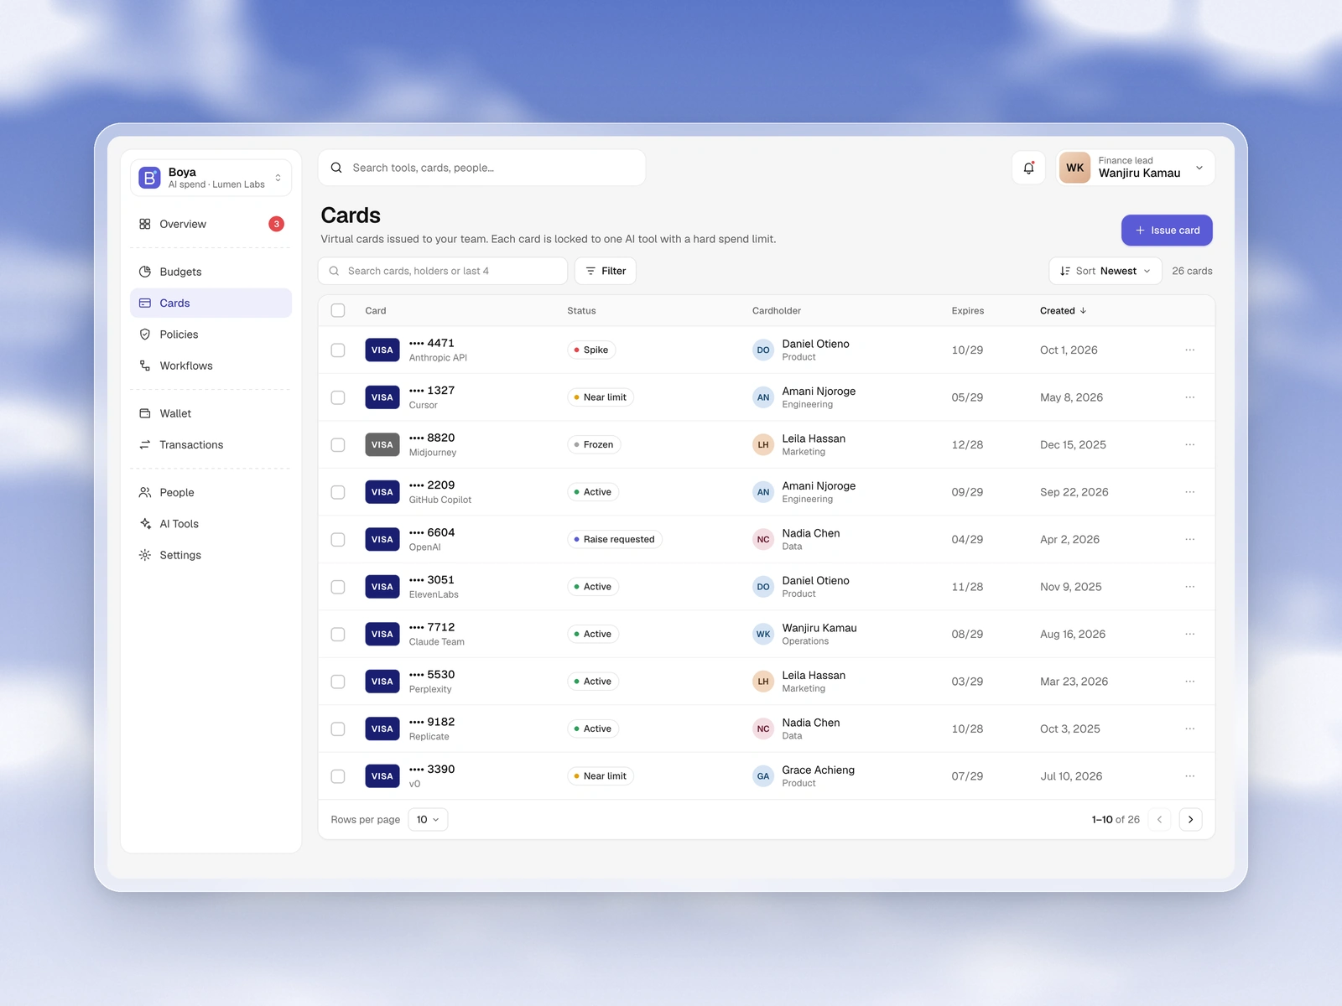Click the Spike status badge
Viewport: 1342px width, 1006px height.
(591, 350)
